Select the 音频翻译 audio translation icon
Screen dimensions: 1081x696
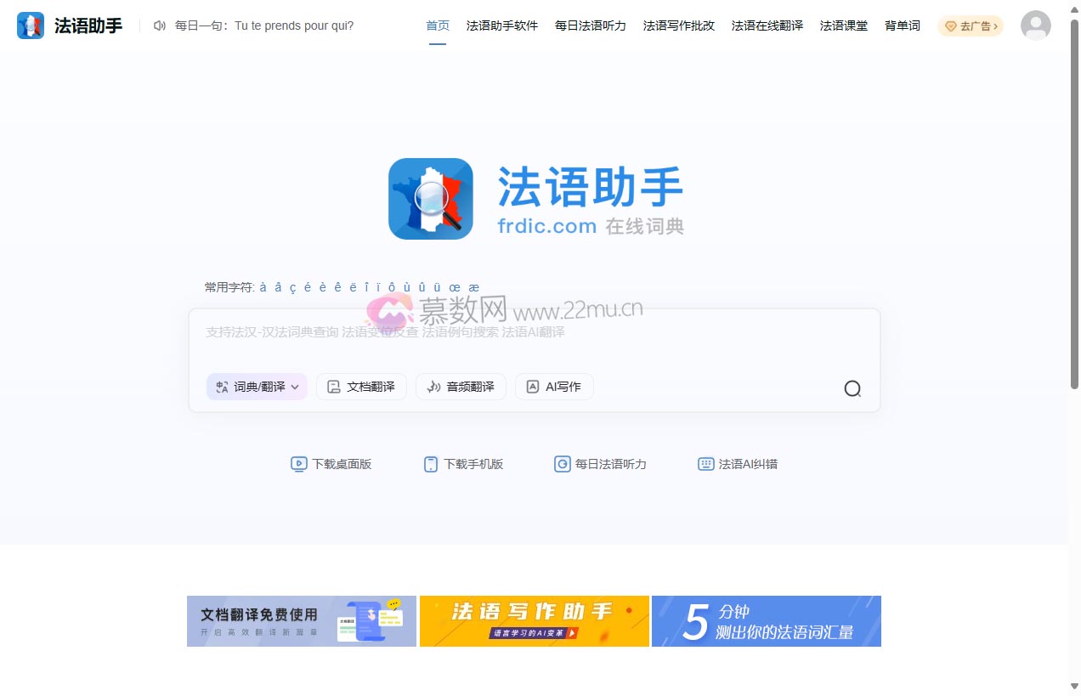[433, 386]
